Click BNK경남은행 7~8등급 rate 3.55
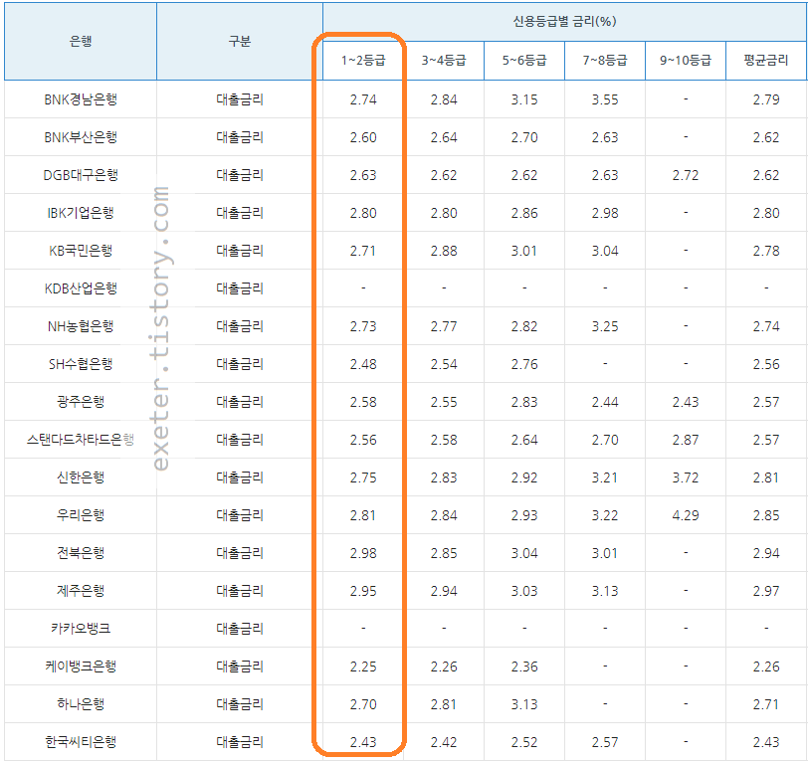Viewport: 808px width, 762px height. click(x=605, y=99)
